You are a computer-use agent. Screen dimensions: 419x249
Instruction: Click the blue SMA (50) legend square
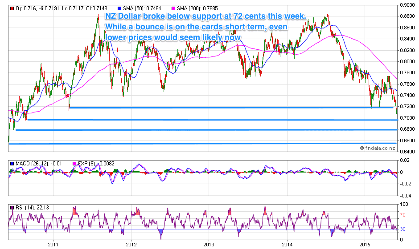(119, 8)
